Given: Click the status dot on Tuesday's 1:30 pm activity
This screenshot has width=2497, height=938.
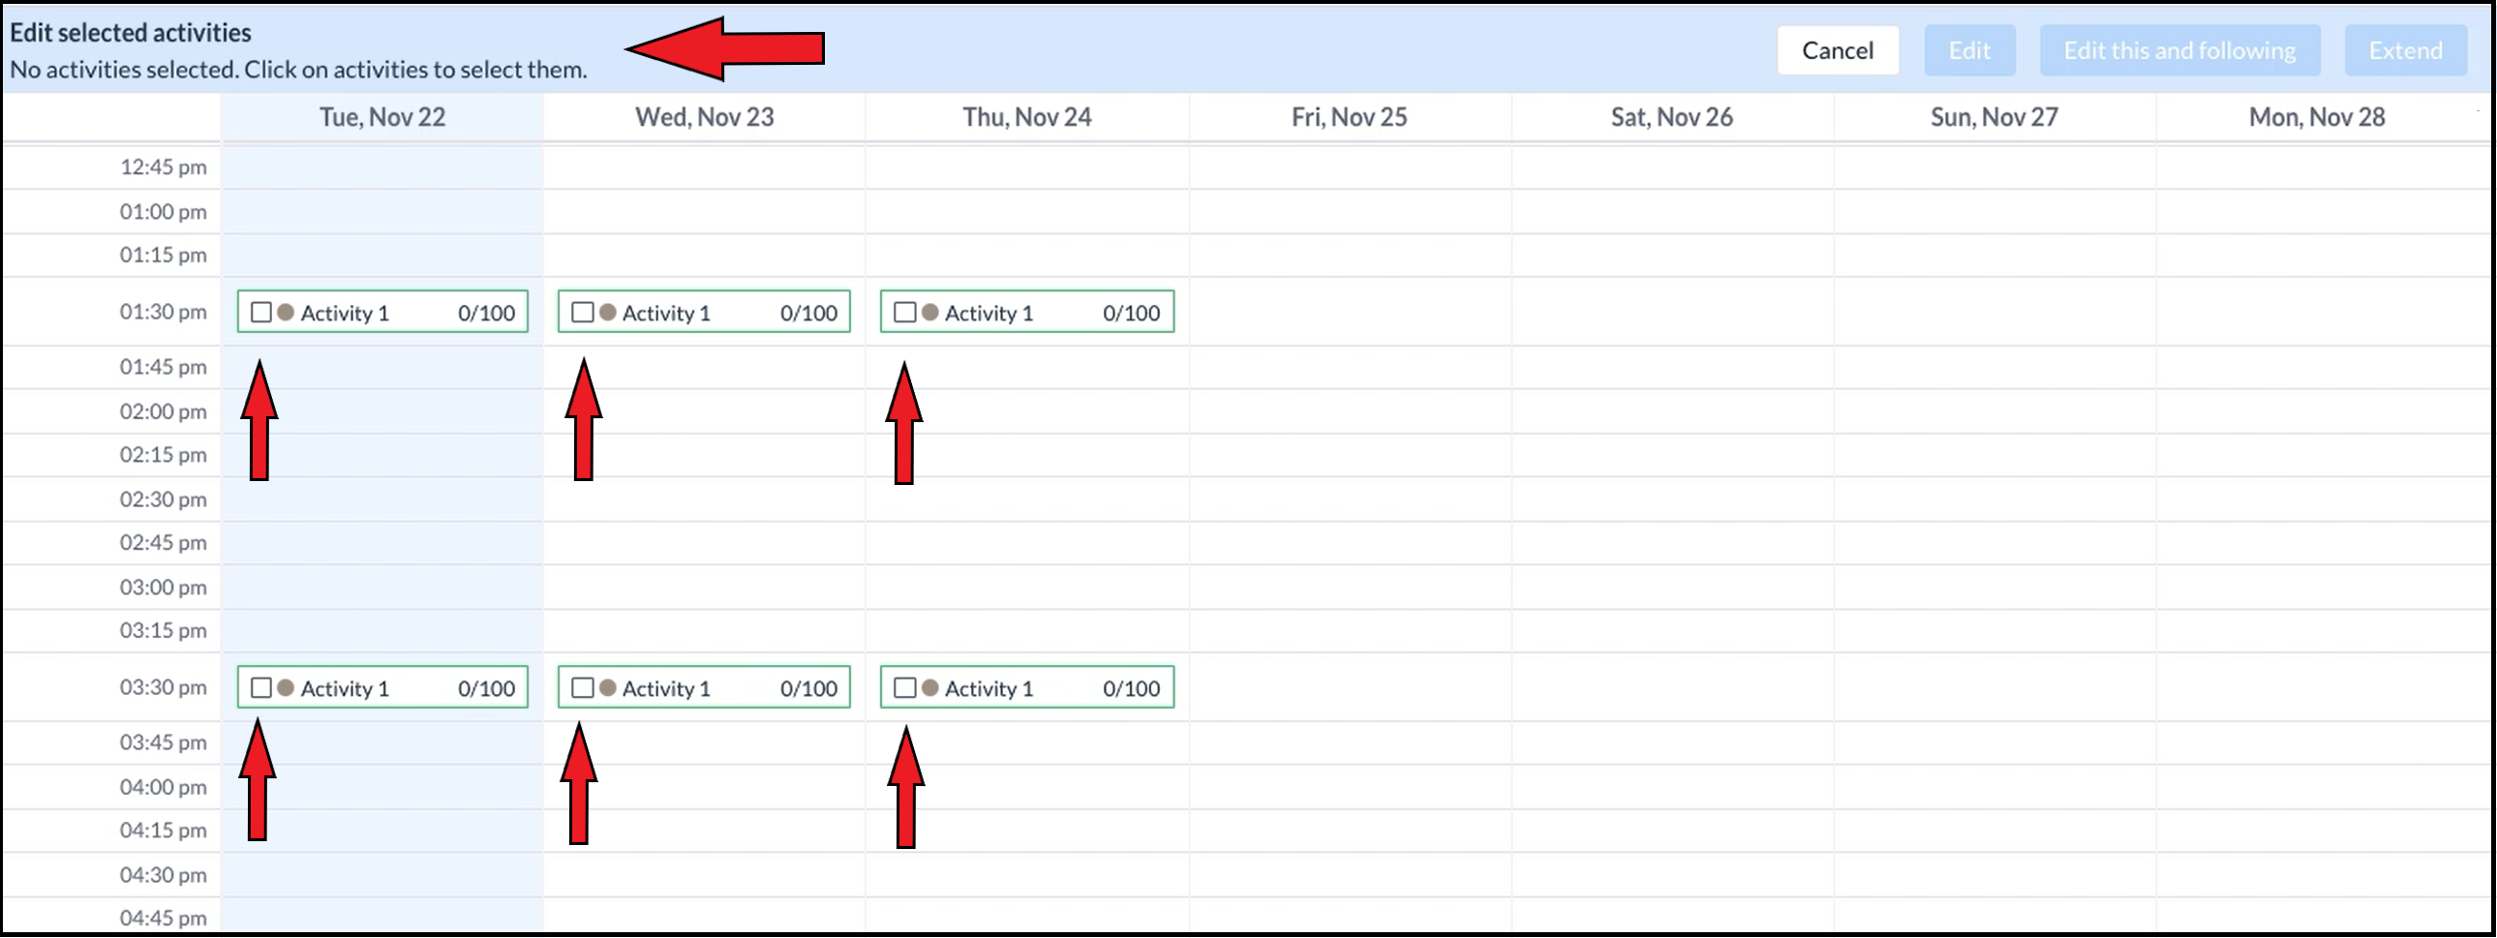Looking at the screenshot, I should pos(284,312).
